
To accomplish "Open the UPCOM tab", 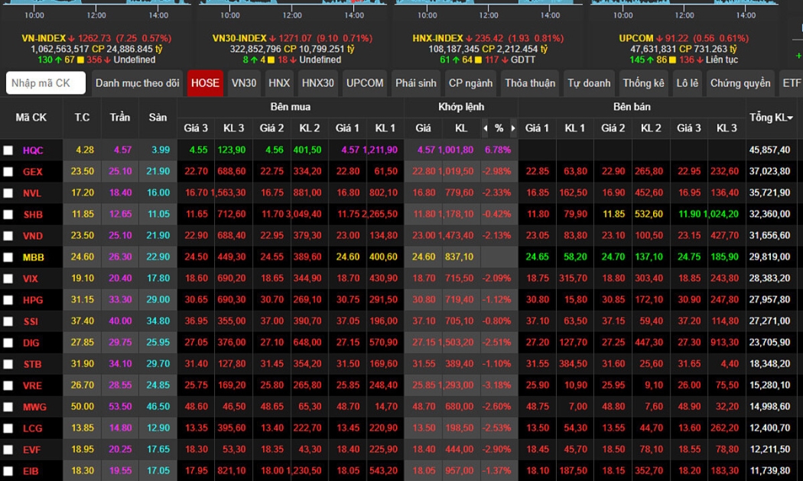I will pos(365,83).
